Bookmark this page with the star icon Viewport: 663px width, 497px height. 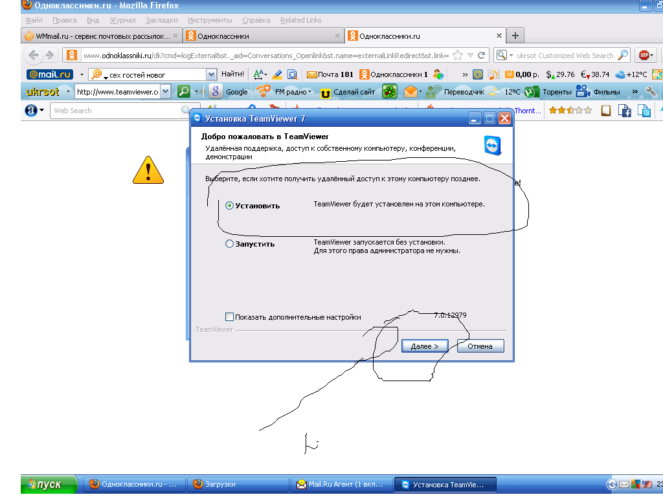tap(458, 56)
